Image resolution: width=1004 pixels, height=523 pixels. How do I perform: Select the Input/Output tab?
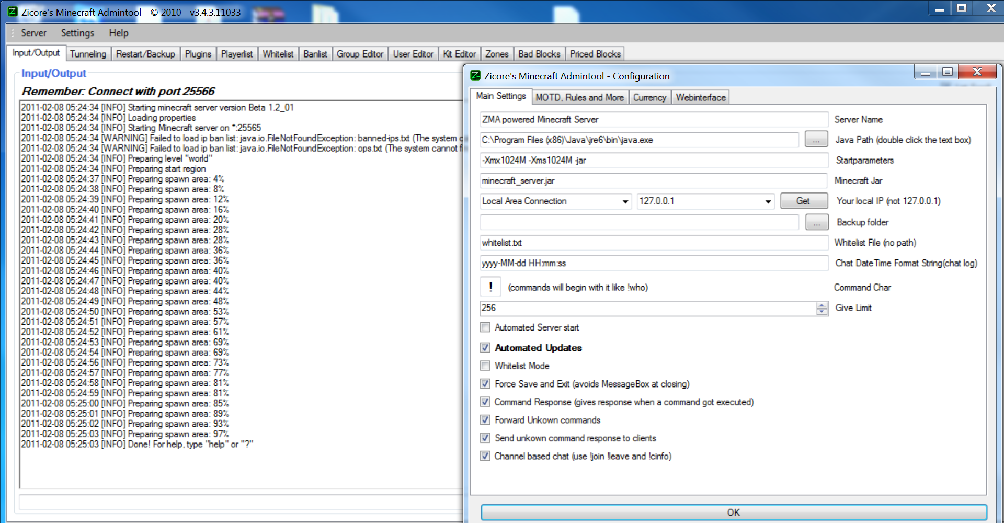click(36, 53)
